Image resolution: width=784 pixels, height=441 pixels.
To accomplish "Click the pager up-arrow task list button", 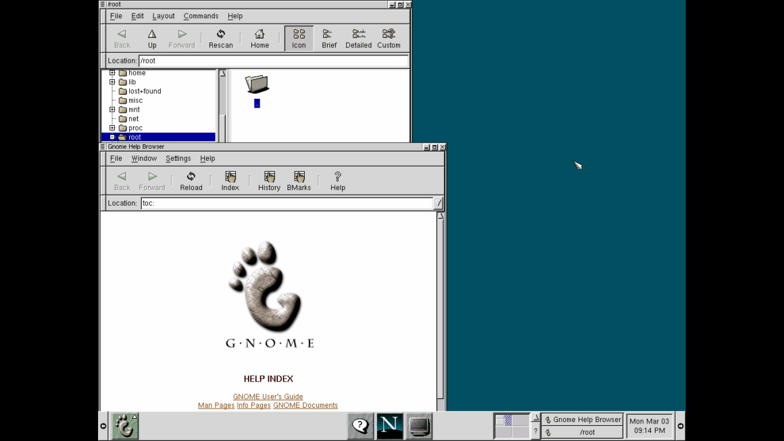I will pos(535,418).
